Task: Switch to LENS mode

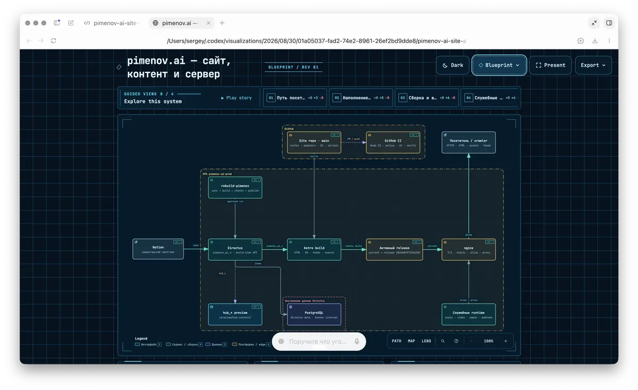Action: [x=426, y=341]
